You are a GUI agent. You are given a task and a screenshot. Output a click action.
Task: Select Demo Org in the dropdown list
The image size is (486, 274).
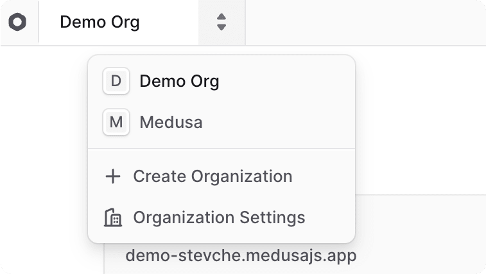click(221, 81)
